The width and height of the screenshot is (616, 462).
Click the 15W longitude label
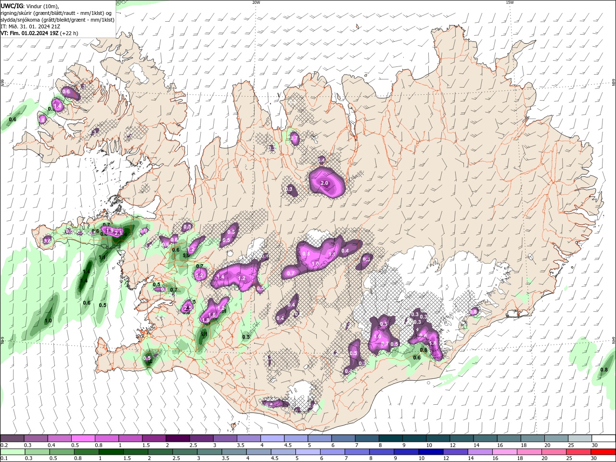click(510, 2)
